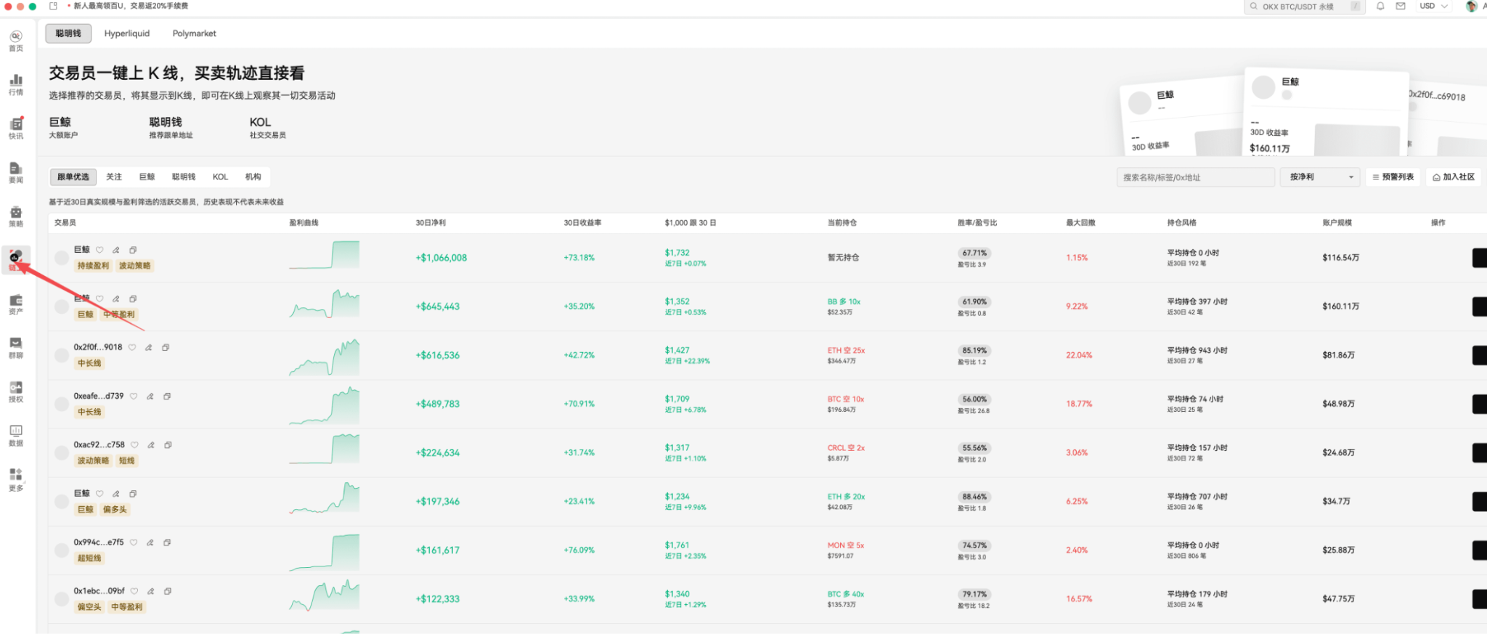The width and height of the screenshot is (1487, 634).
Task: Open the 资产 assets wallet icon
Action: [16, 304]
